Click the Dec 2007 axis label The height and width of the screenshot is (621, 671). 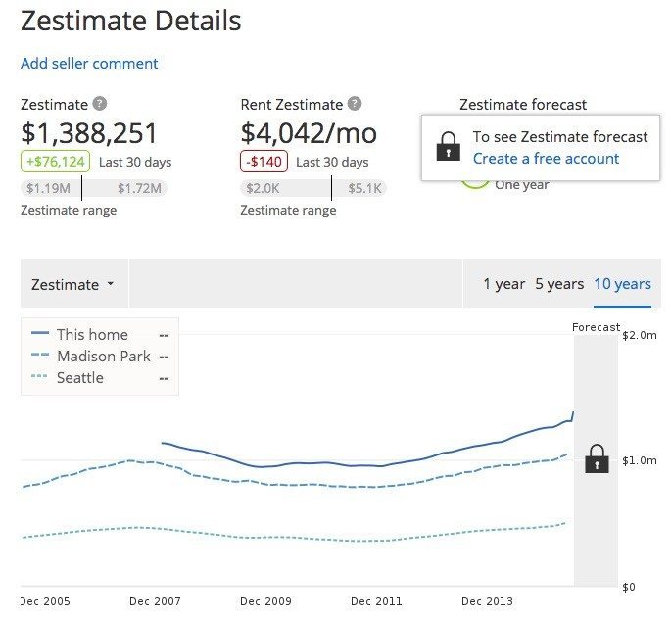(155, 601)
